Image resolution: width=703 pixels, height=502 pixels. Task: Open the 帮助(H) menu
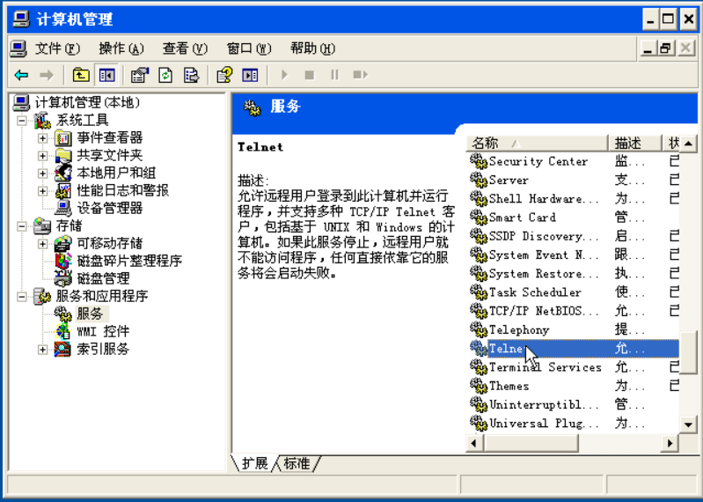pyautogui.click(x=312, y=48)
